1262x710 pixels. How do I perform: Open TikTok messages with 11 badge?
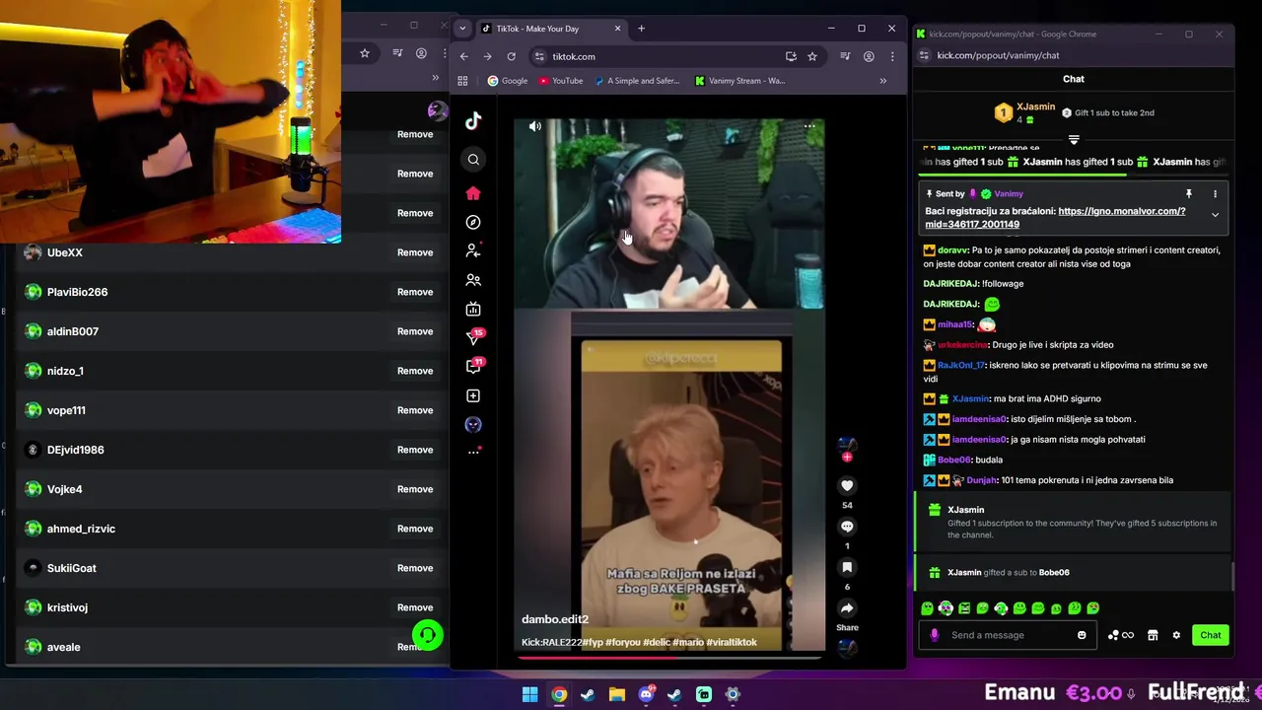pyautogui.click(x=474, y=366)
